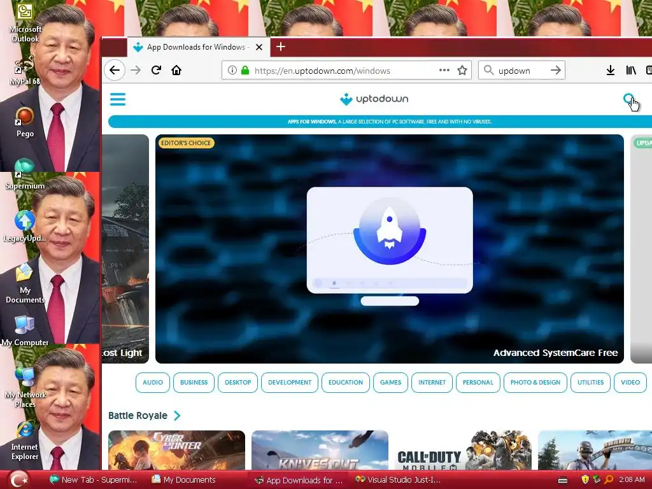Open the page actions three-dots menu
The height and width of the screenshot is (489, 652).
point(444,70)
